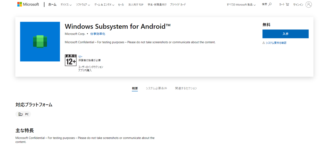The width and height of the screenshot is (329, 153).
Task: Click the アプリ内購入 text
Action: (x=85, y=70)
